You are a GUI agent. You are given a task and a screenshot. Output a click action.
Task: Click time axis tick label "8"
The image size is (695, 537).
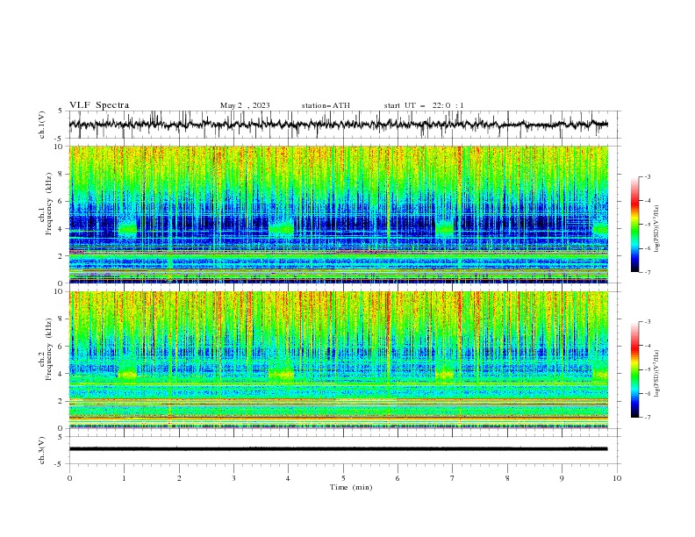507,478
